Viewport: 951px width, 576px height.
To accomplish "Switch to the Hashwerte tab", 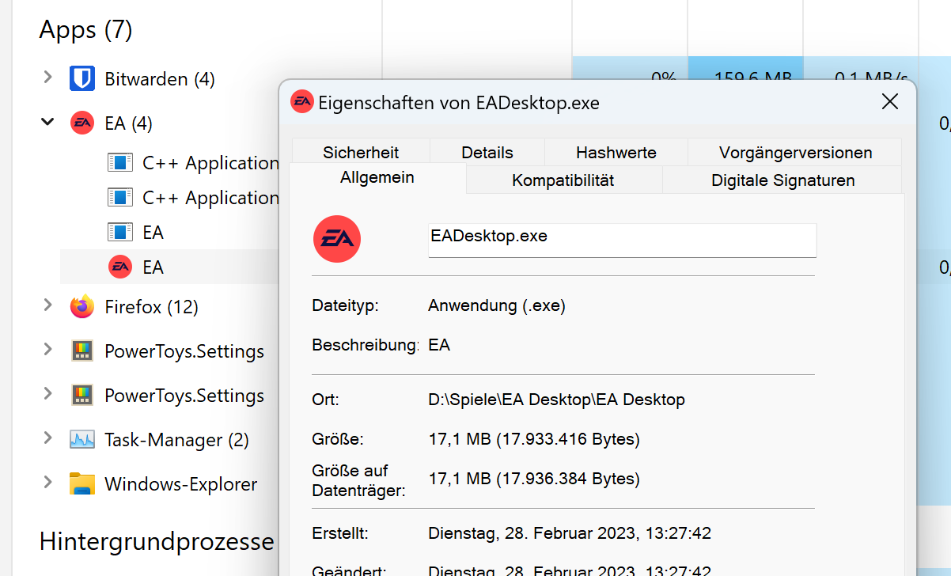I will 616,152.
